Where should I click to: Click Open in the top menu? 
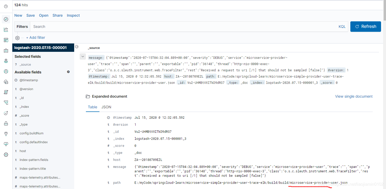click(44, 15)
